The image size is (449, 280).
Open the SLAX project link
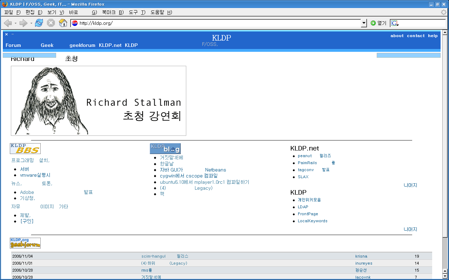303,177
